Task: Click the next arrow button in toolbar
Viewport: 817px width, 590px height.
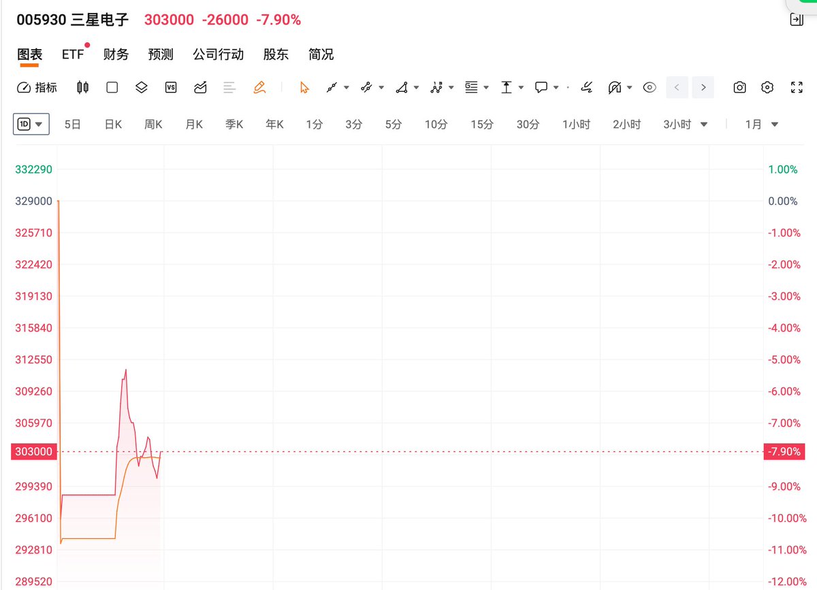Action: 703,87
